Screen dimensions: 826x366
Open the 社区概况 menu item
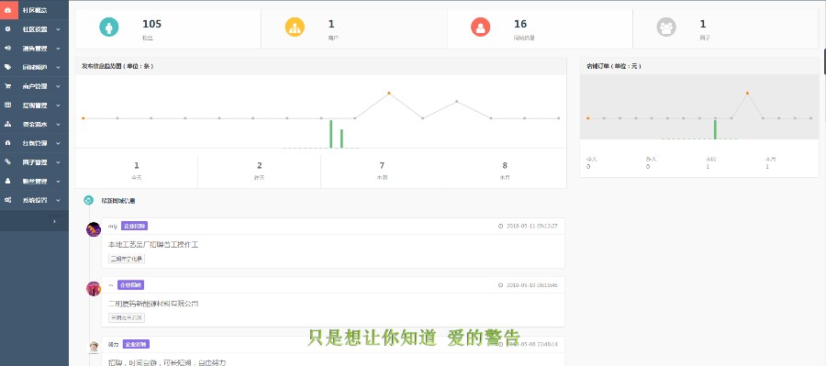point(34,10)
